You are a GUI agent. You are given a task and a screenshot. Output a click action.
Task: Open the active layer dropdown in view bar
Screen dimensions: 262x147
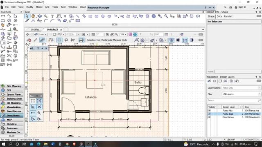[x=61, y=34]
